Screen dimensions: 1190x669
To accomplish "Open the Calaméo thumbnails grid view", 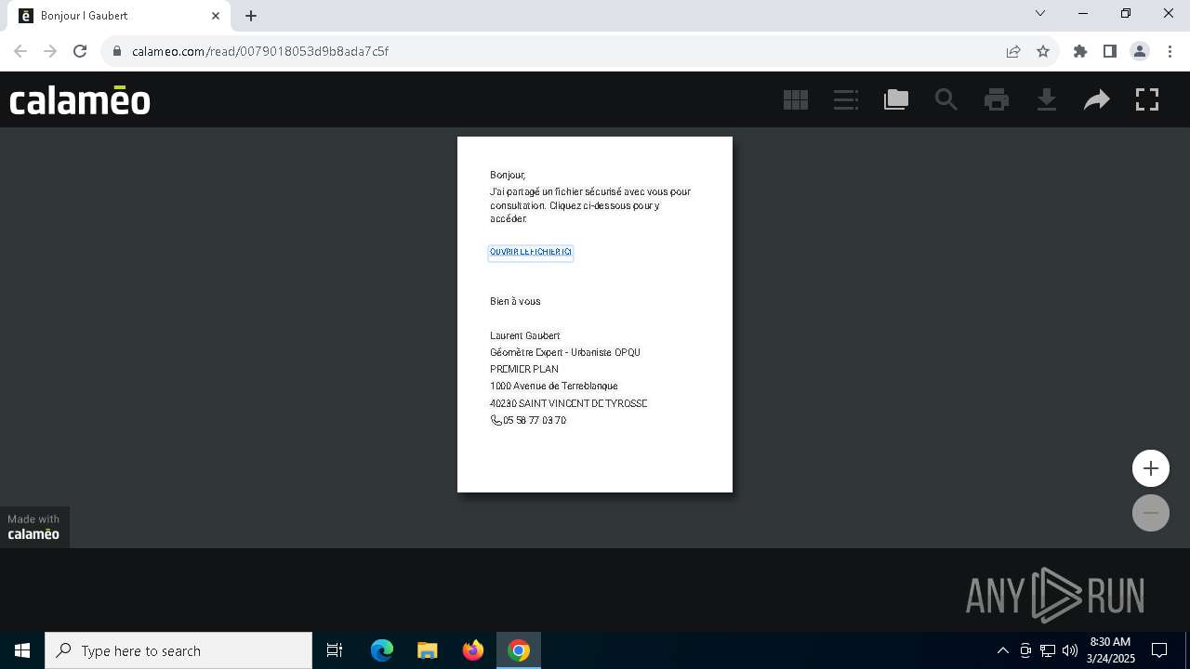I will (x=796, y=99).
